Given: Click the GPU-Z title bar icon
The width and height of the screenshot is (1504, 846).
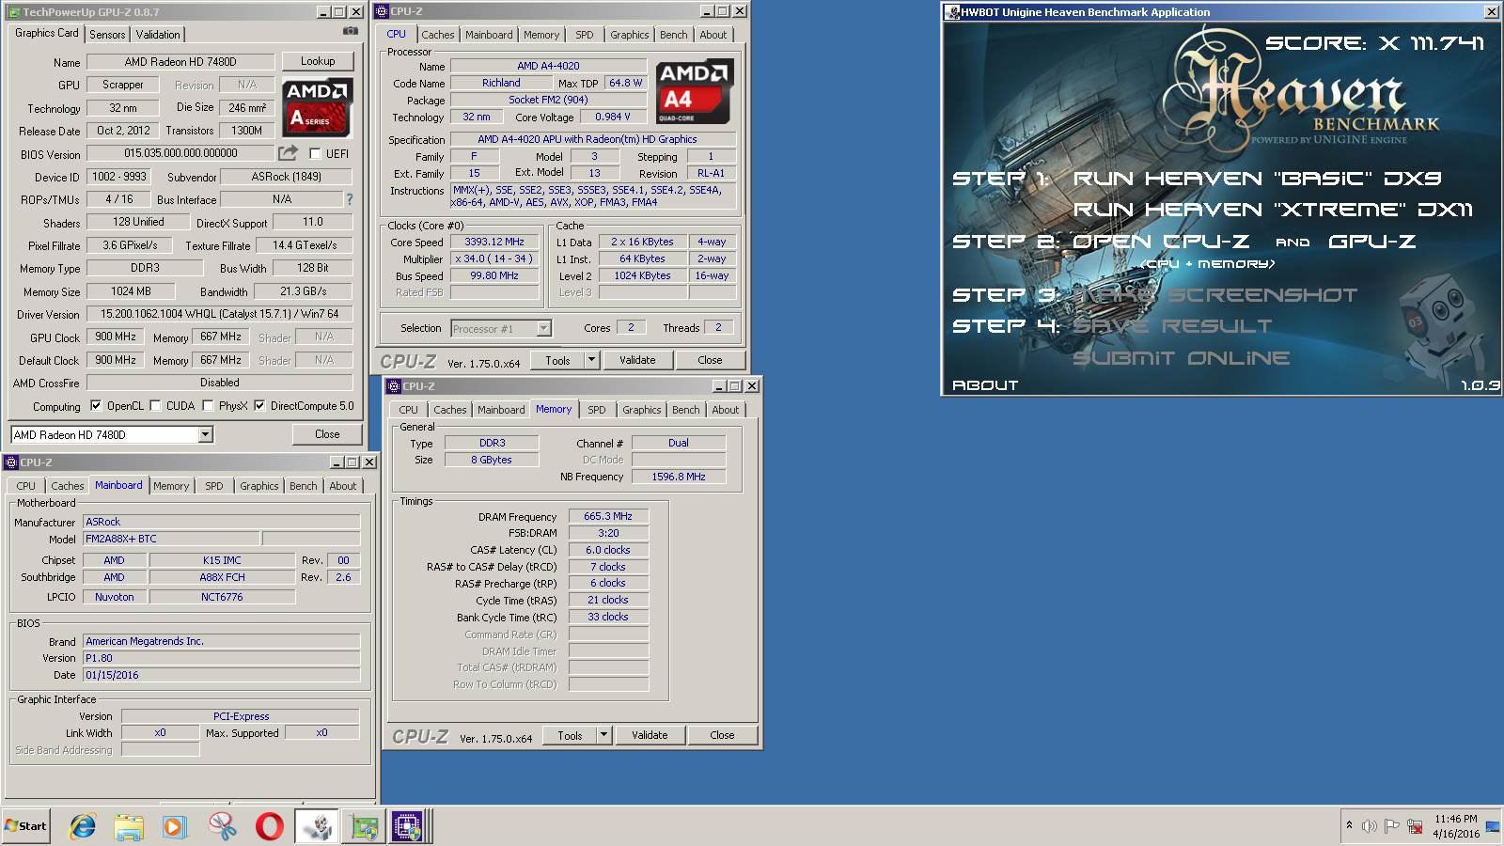Looking at the screenshot, I should point(13,12).
